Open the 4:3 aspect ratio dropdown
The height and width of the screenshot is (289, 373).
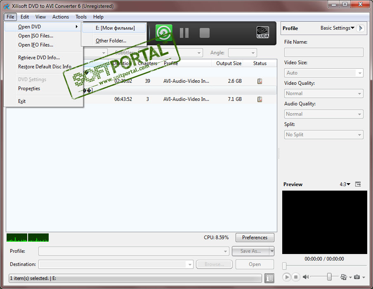click(x=345, y=184)
